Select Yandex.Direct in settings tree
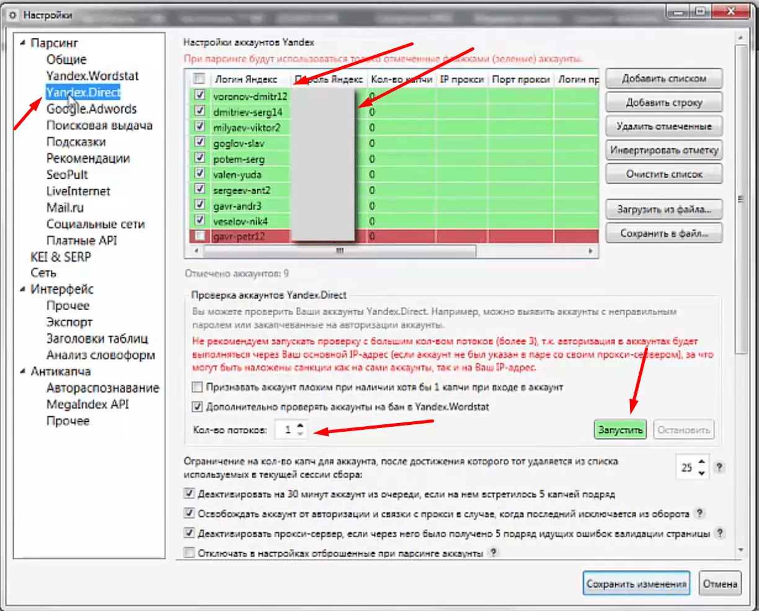 (83, 92)
